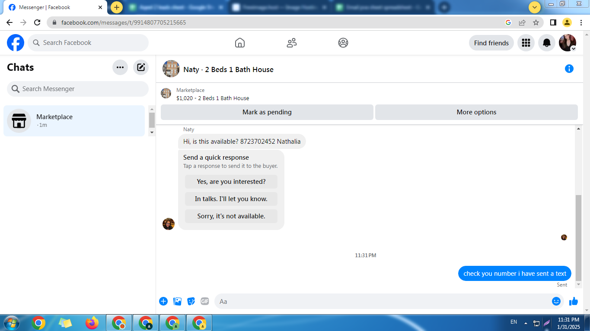
Task: Send a thumbs-up like
Action: click(574, 301)
